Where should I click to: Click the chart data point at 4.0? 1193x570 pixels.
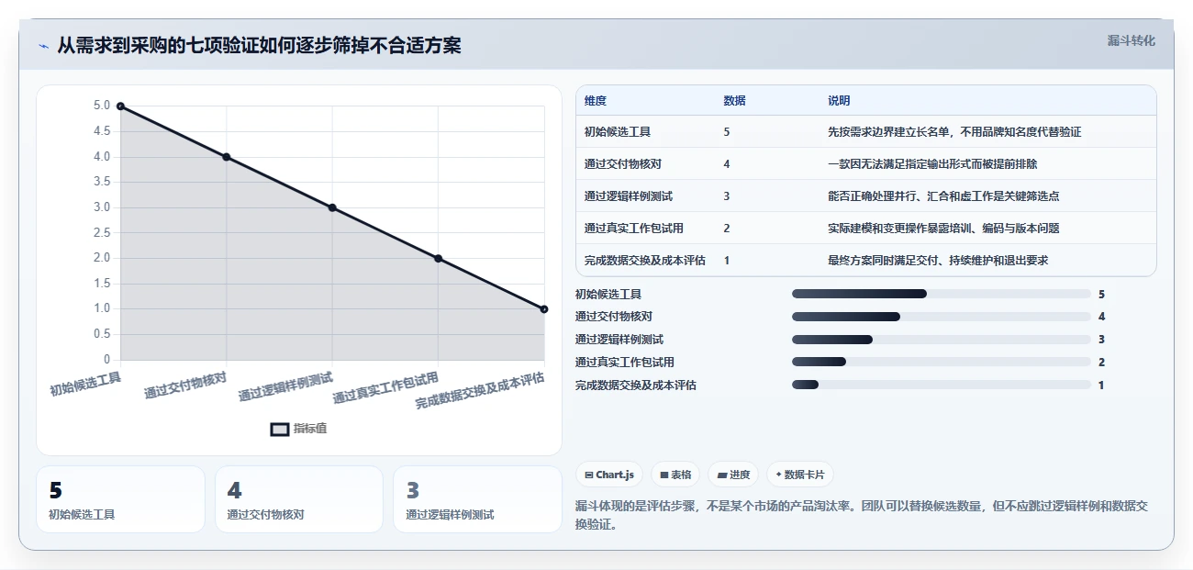(227, 157)
